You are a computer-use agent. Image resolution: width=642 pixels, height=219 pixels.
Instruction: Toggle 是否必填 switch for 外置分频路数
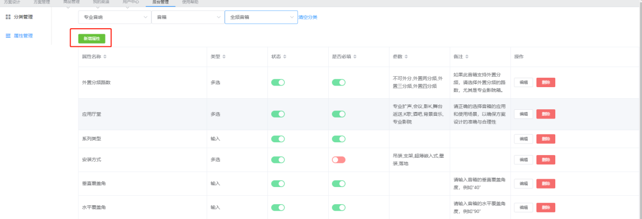click(x=339, y=83)
